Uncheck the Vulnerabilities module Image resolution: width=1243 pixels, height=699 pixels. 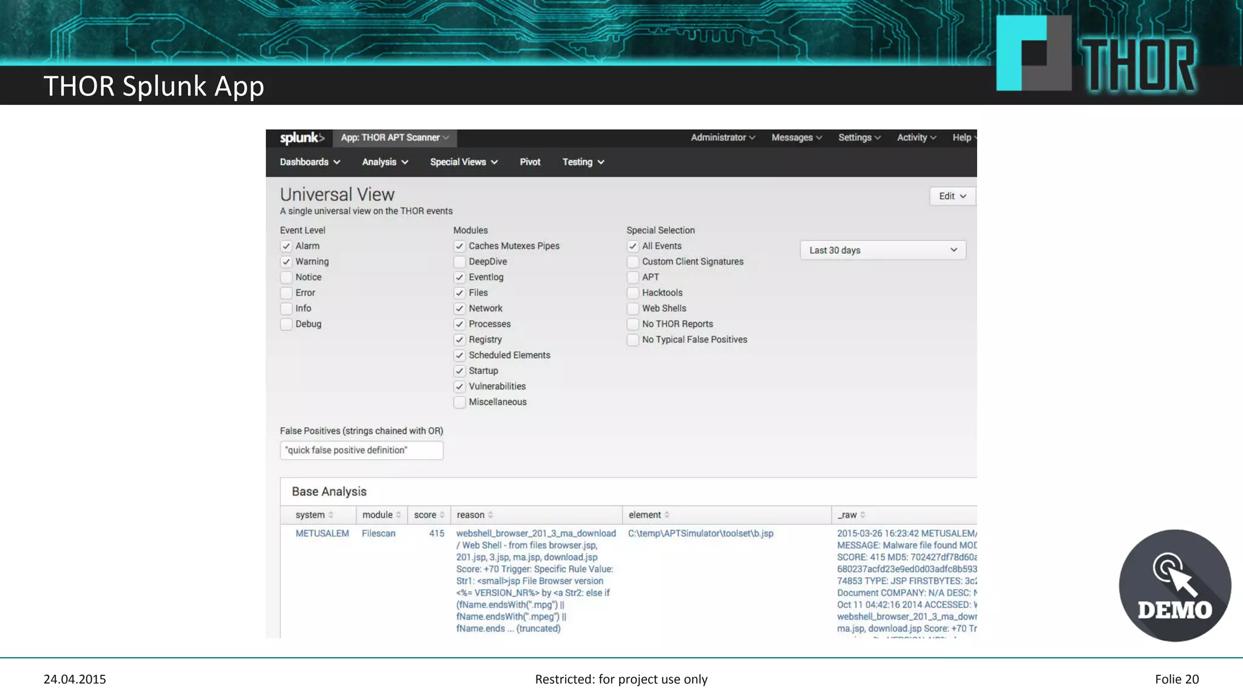(x=459, y=387)
